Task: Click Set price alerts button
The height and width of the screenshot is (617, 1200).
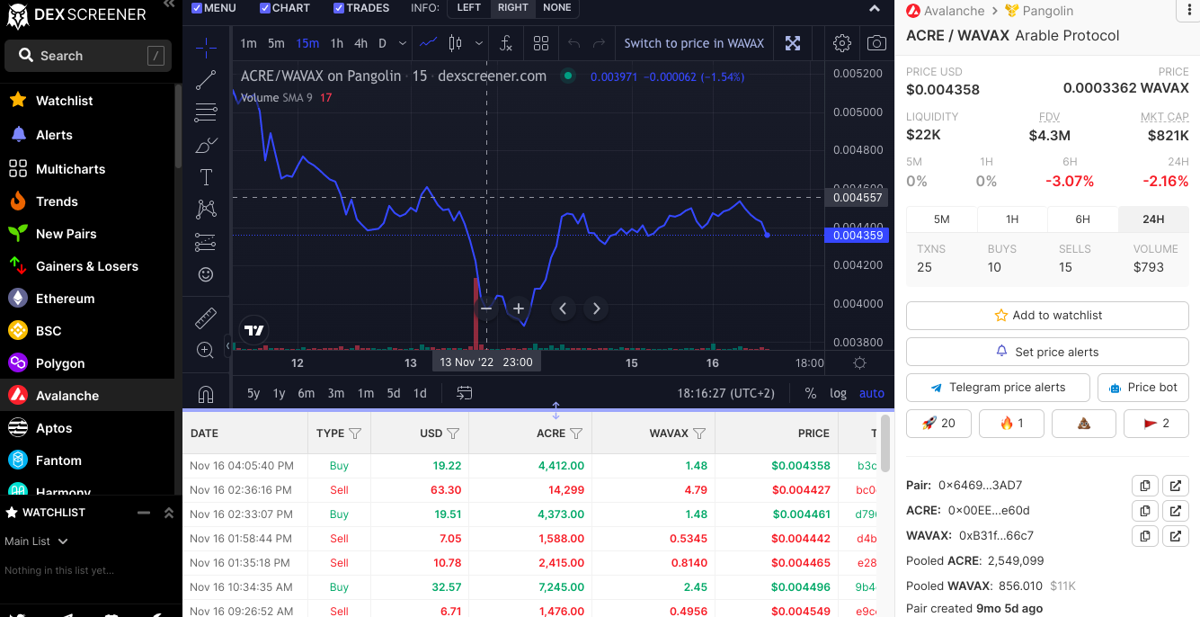Action: (1047, 352)
